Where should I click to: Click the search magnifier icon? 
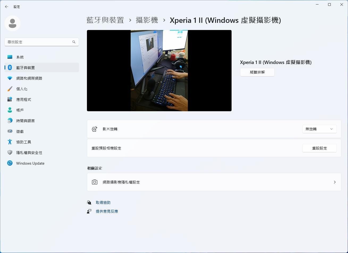74,42
